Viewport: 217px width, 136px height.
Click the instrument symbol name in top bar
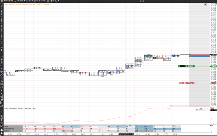9,1
